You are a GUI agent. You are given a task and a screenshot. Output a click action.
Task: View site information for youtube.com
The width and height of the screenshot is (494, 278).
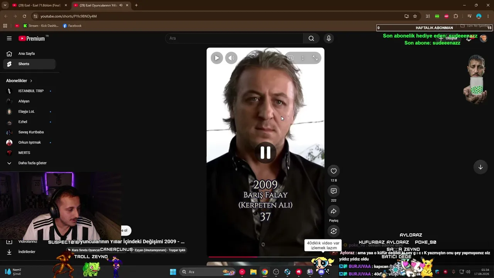point(36,16)
